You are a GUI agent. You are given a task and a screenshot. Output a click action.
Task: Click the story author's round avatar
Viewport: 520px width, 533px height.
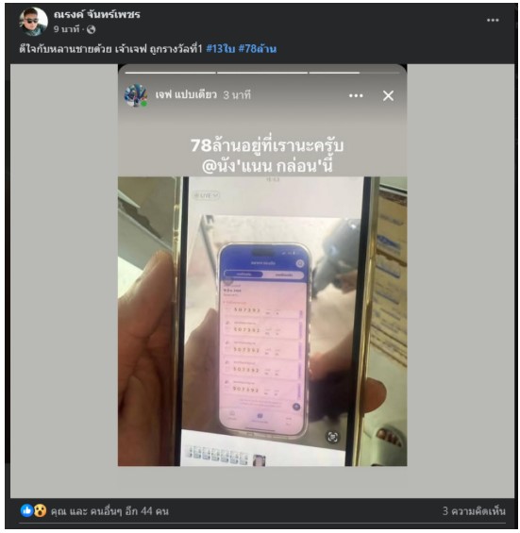point(136,95)
